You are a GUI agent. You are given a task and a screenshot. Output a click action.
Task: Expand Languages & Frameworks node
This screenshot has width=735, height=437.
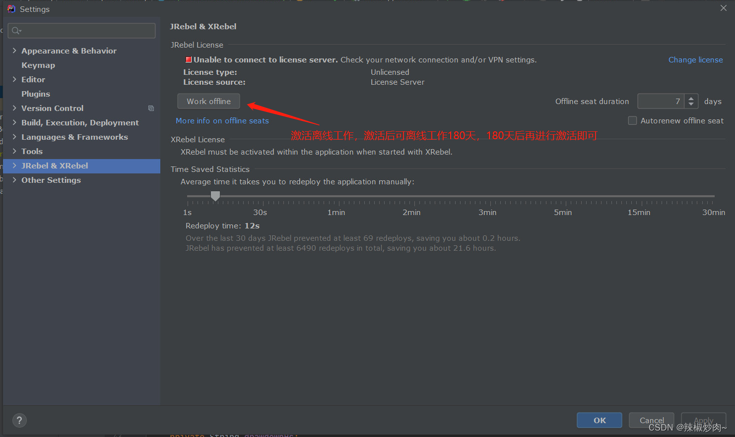pyautogui.click(x=14, y=137)
